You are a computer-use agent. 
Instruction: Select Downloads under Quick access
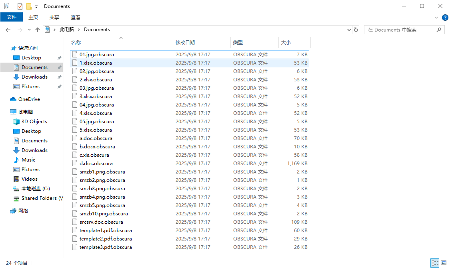[x=34, y=77]
